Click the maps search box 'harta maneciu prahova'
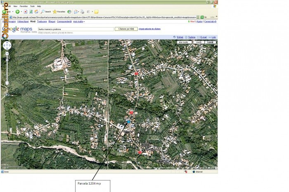Viewport: 289px width, 192px height. pos(76,29)
